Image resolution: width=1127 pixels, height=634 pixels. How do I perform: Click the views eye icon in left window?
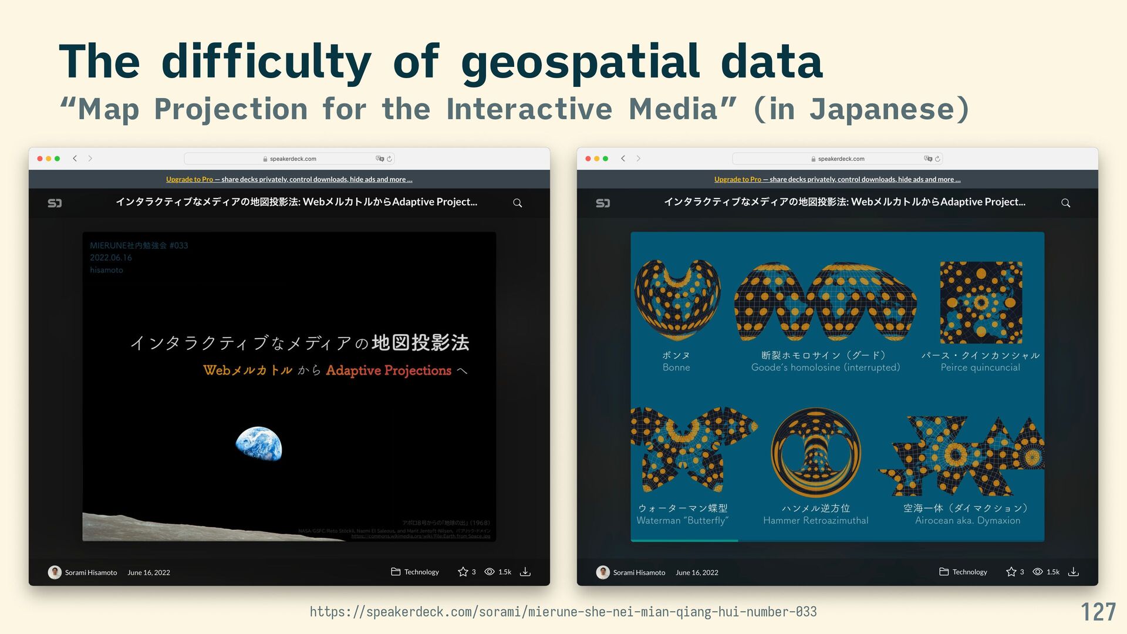[x=489, y=572]
